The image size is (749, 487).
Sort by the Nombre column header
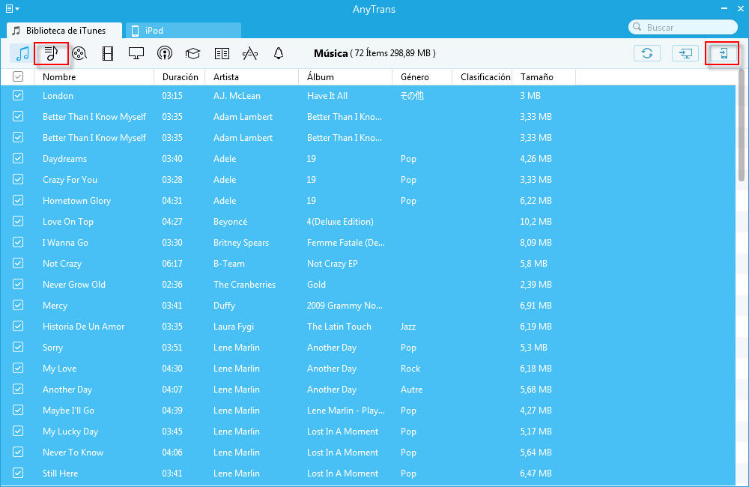pyautogui.click(x=94, y=77)
